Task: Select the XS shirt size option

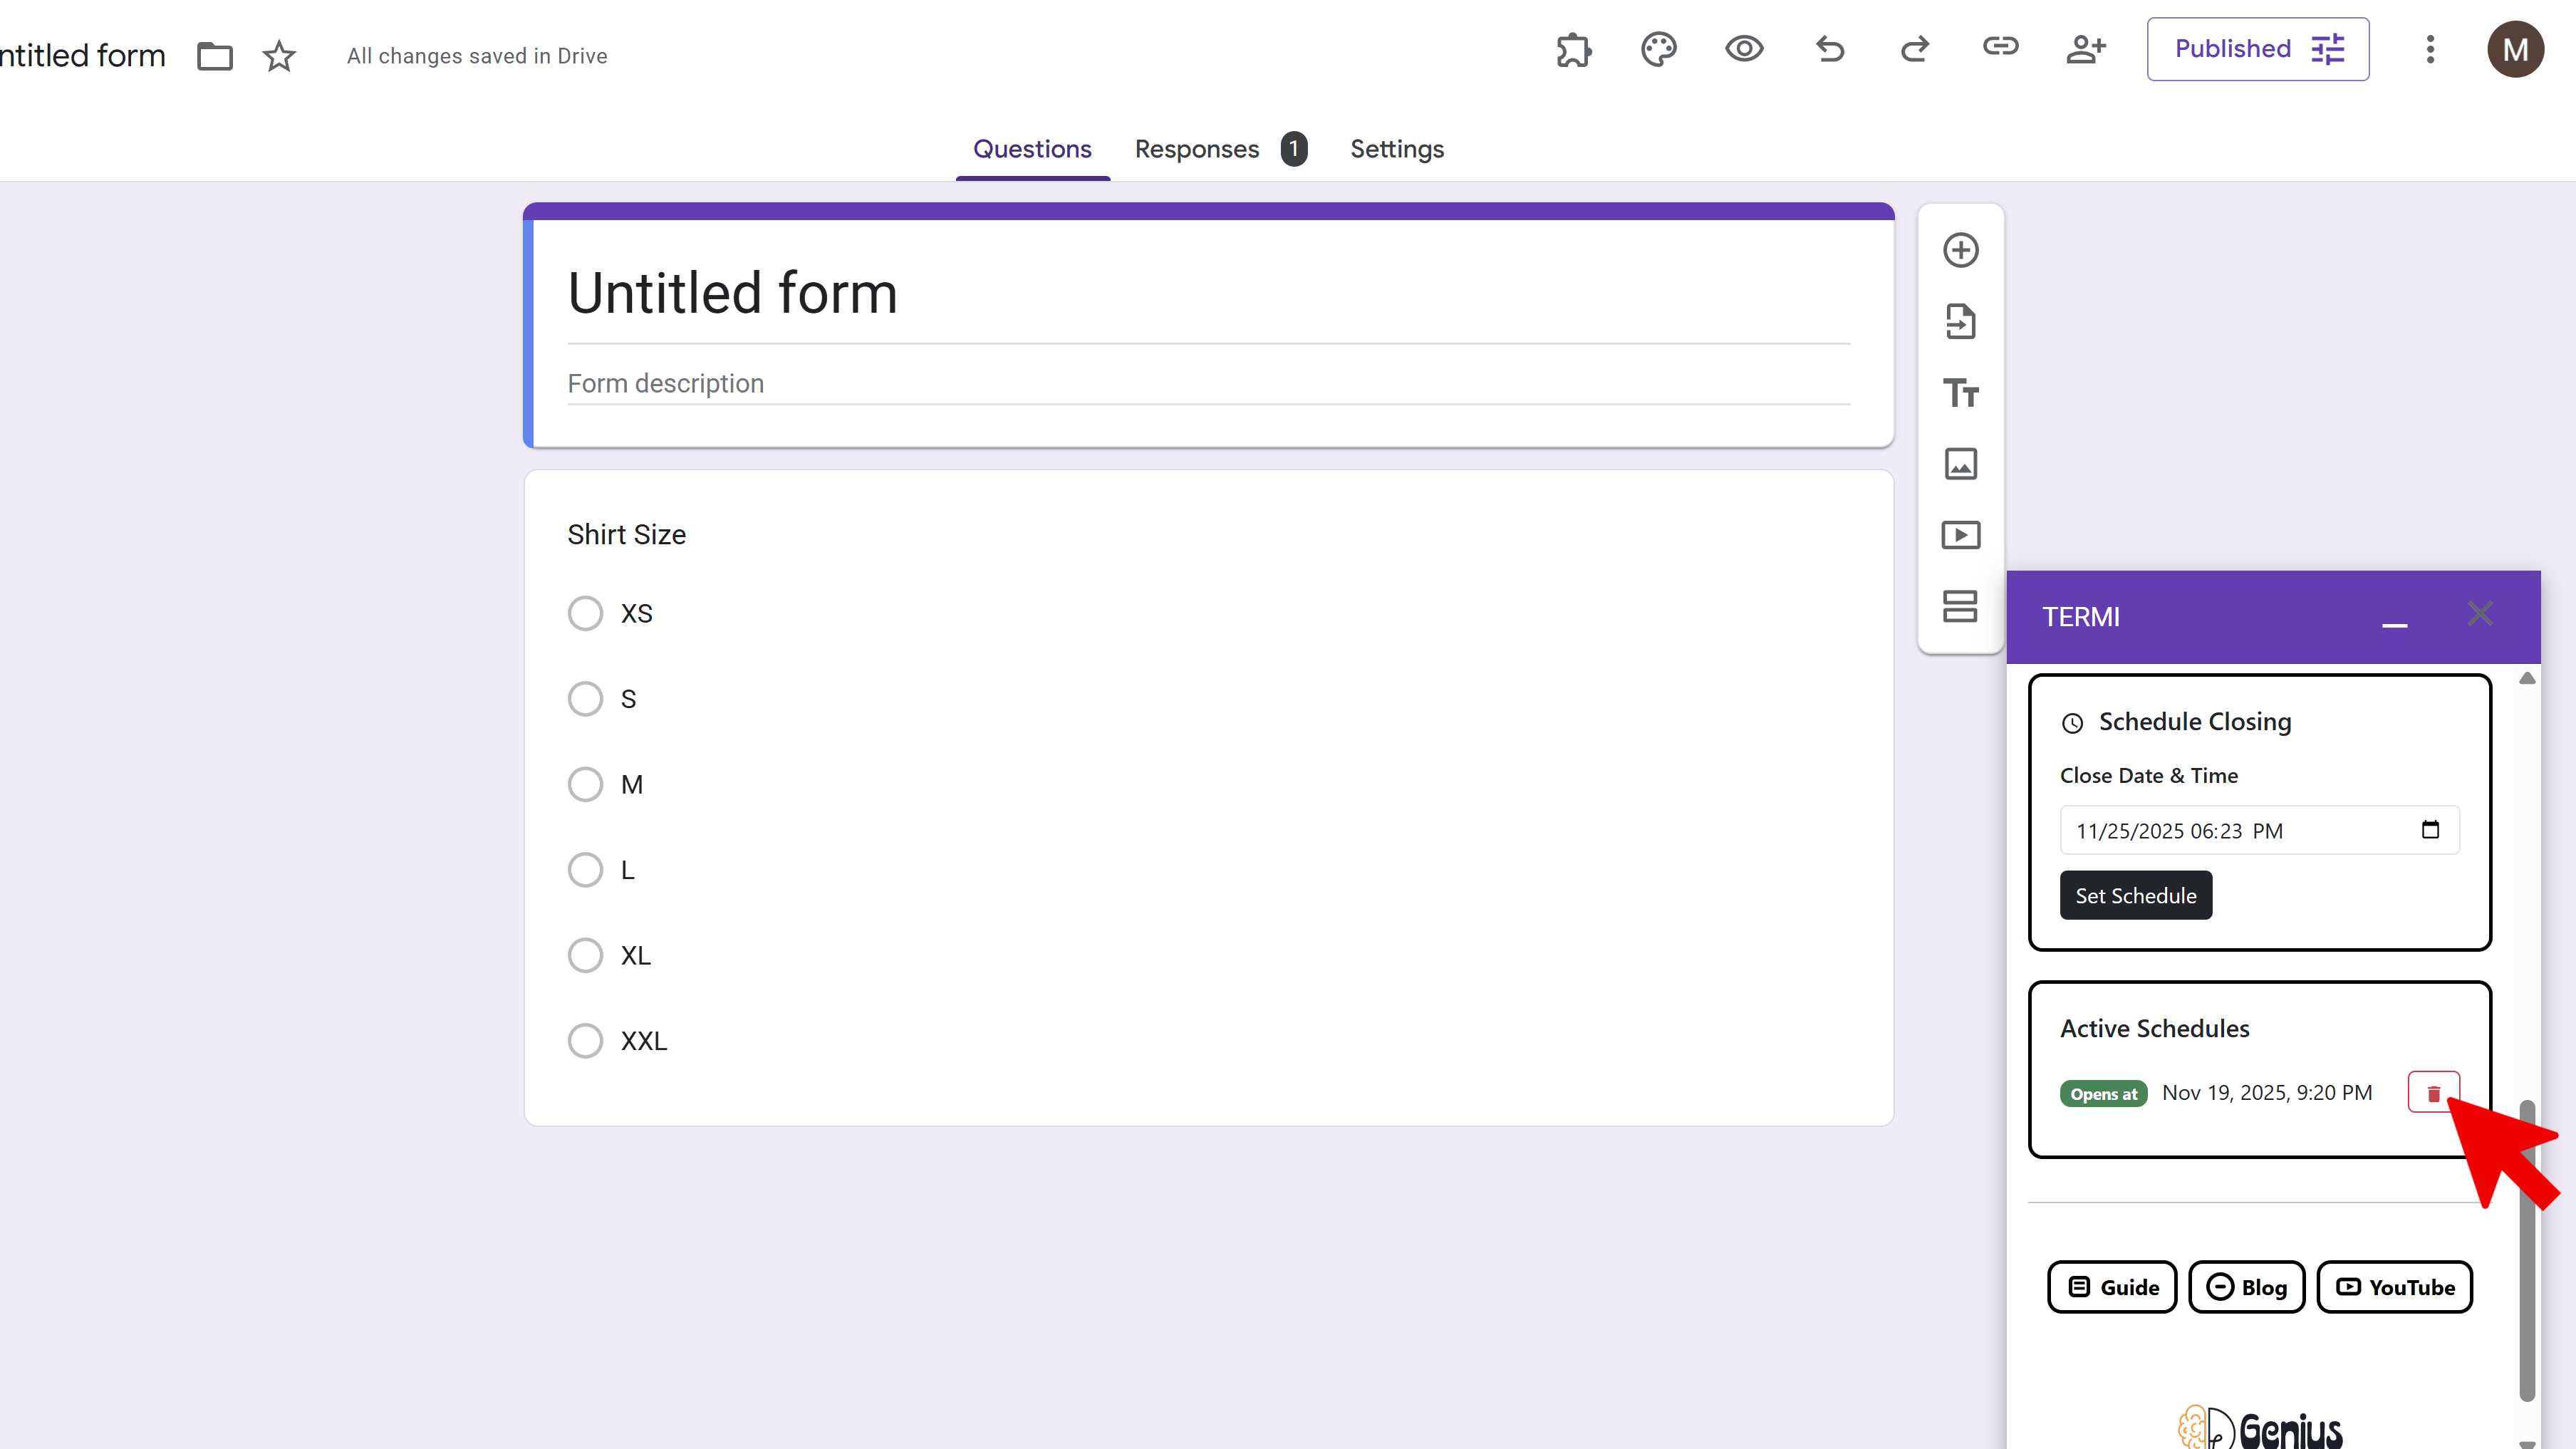Action: click(585, 613)
